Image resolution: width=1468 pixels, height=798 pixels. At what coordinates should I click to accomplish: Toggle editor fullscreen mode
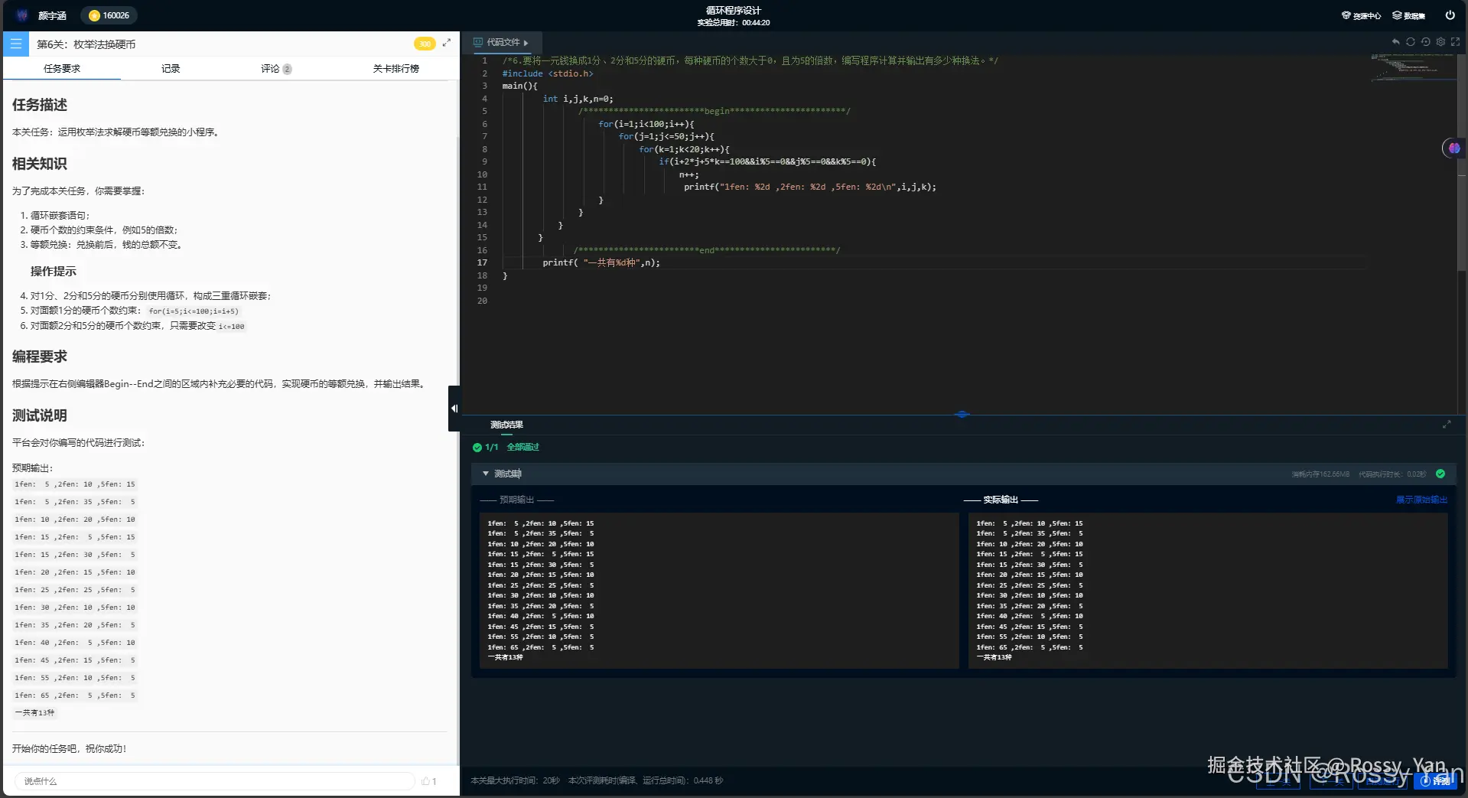pos(1455,42)
